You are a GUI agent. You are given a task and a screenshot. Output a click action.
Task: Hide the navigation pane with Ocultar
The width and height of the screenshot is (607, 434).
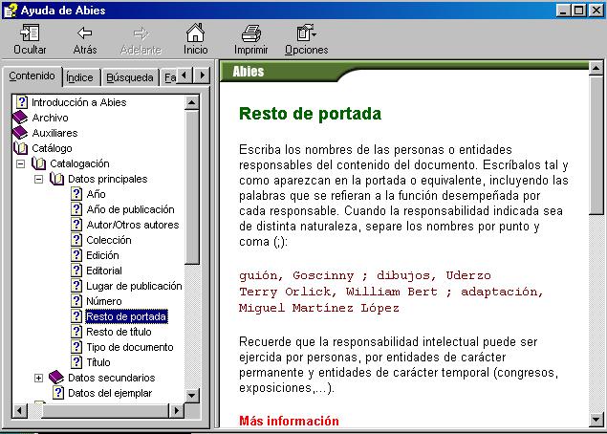(30, 38)
